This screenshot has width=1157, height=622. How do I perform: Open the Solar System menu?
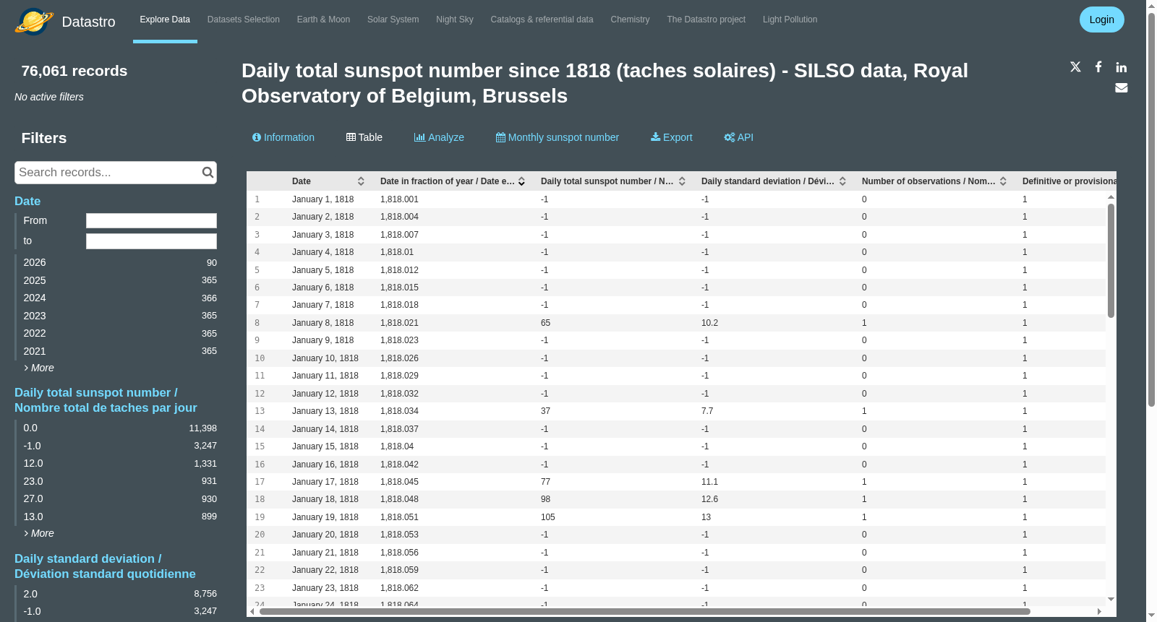[393, 20]
